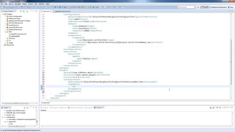Select 'version 1.2.1' in Outline
The width and height of the screenshot is (235, 132).
[11, 115]
